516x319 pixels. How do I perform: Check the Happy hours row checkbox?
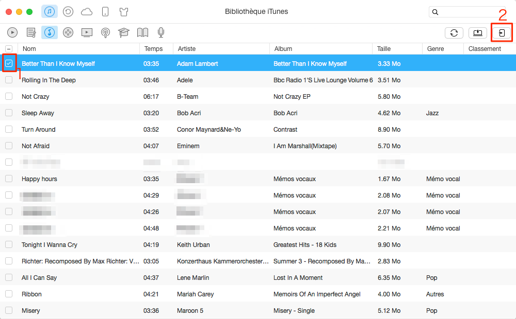tap(9, 179)
